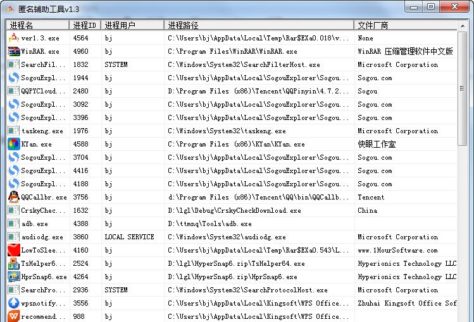Select the SearchFil... process icon
The width and height of the screenshot is (474, 322).
(13, 64)
